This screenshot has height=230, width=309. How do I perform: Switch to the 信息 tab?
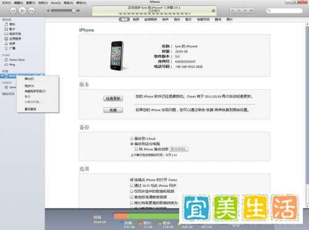click(x=136, y=19)
